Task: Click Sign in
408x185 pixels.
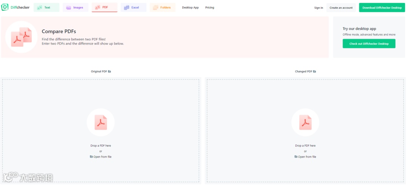Action: tap(318, 8)
